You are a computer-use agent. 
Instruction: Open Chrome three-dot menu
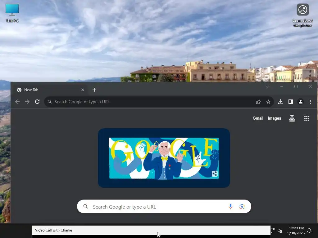pos(311,102)
